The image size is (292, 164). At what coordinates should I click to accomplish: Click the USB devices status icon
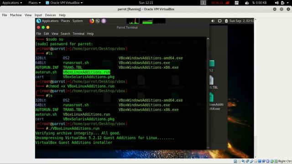click(251, 161)
